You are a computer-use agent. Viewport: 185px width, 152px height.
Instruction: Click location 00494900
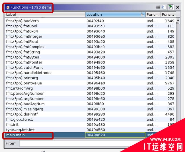pos(96,62)
